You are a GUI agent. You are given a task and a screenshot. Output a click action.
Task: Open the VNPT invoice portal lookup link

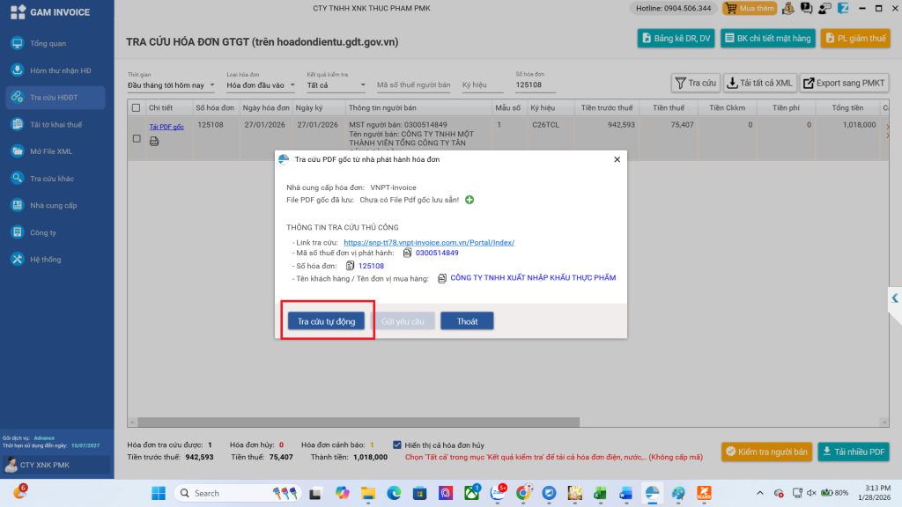click(x=429, y=242)
